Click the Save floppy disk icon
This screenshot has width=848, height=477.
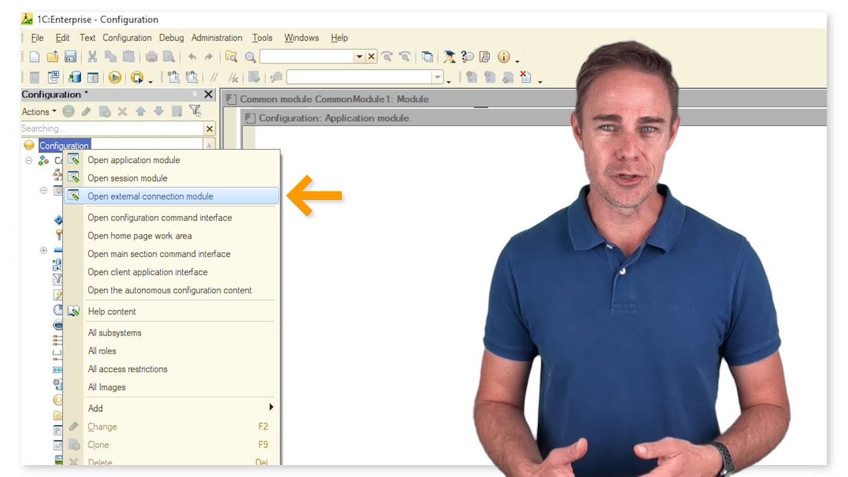click(70, 57)
